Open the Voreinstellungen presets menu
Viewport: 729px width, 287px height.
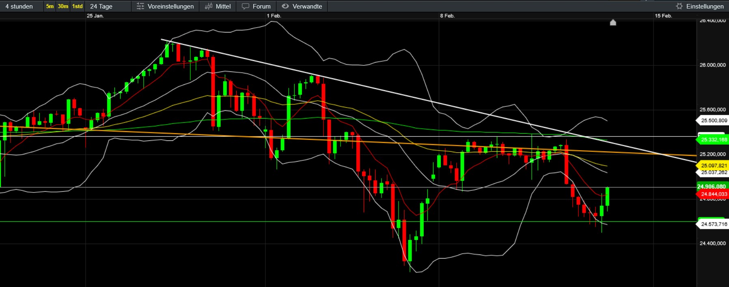(165, 6)
